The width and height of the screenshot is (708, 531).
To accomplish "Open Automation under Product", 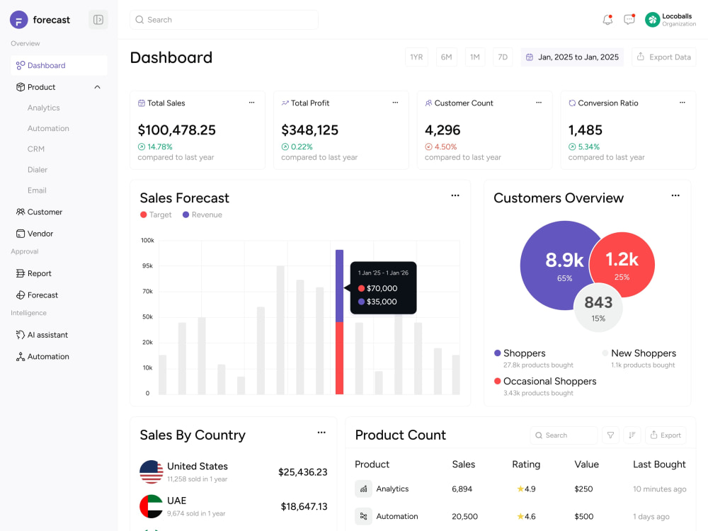I will (x=48, y=129).
